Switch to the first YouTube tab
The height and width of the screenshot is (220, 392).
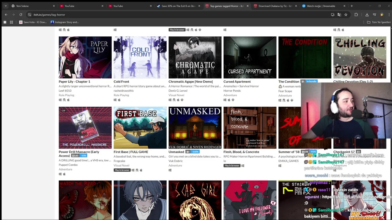(82, 6)
